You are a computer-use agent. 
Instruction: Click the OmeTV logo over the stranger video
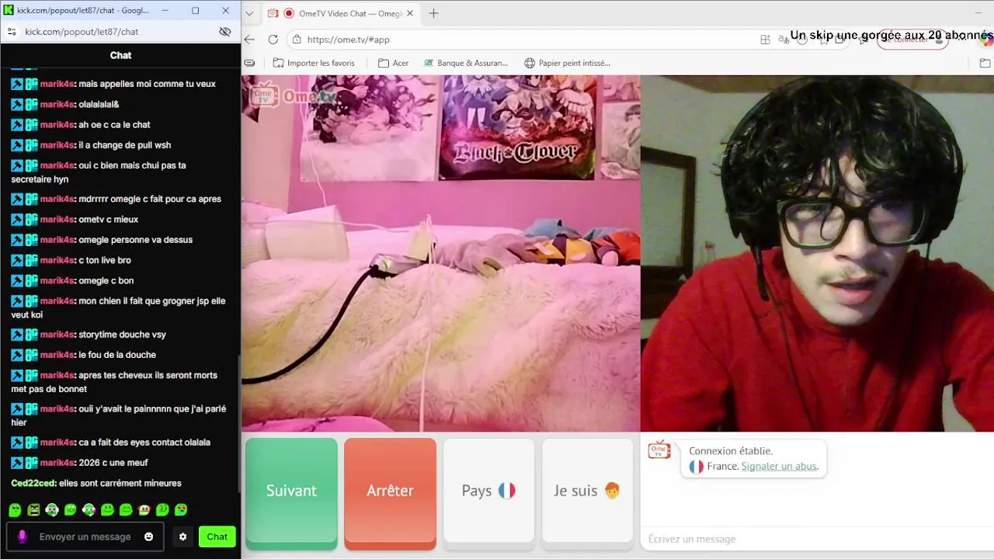coord(293,95)
